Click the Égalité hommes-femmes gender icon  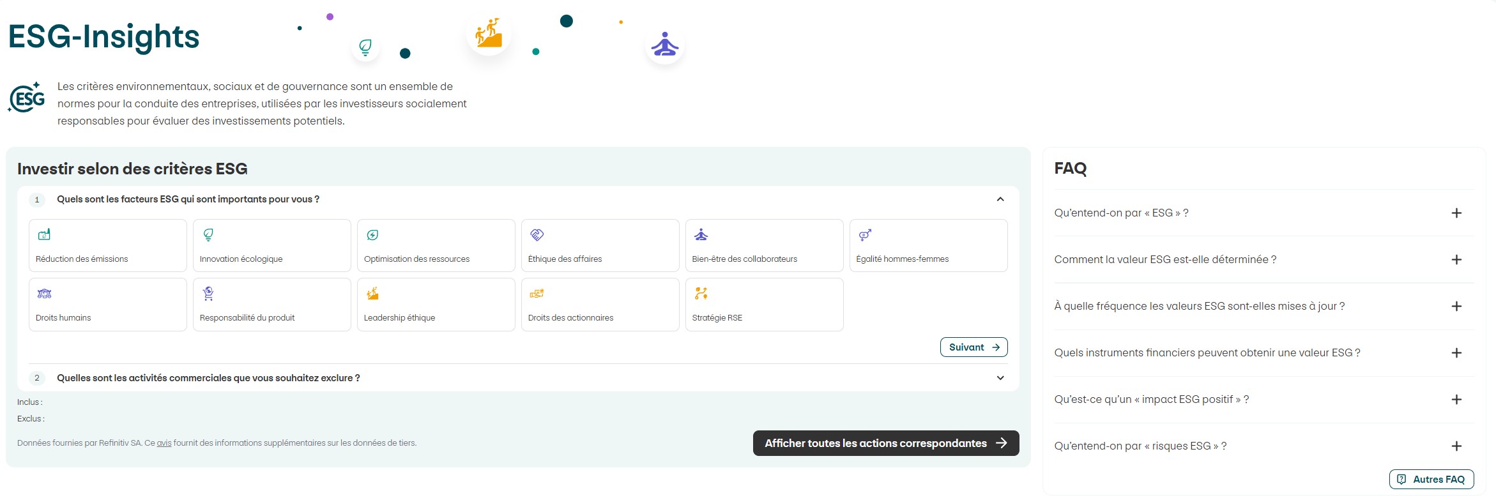865,235
